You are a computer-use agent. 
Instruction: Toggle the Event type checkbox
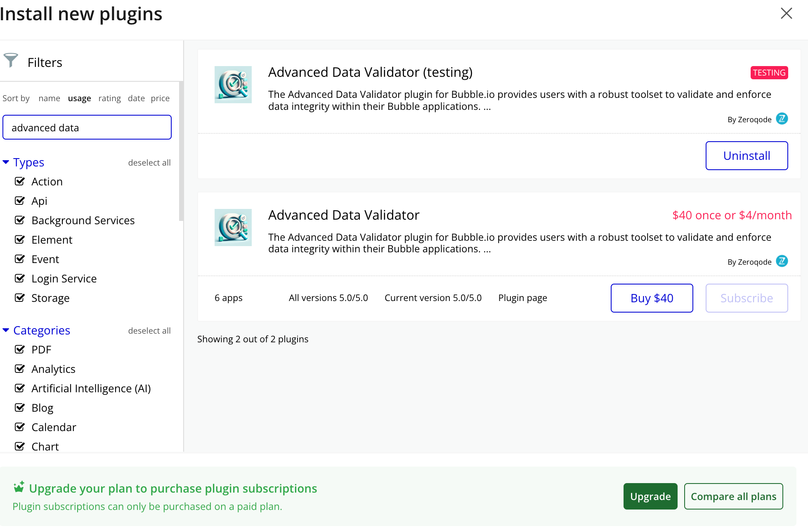19,259
